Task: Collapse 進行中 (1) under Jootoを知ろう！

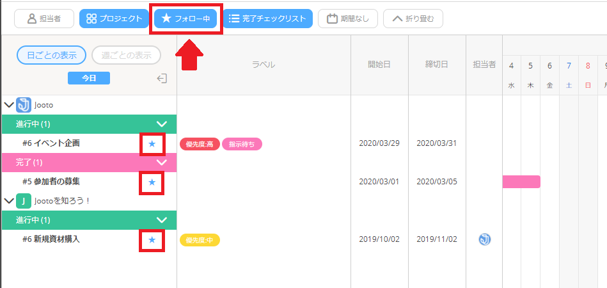Action: click(x=161, y=220)
